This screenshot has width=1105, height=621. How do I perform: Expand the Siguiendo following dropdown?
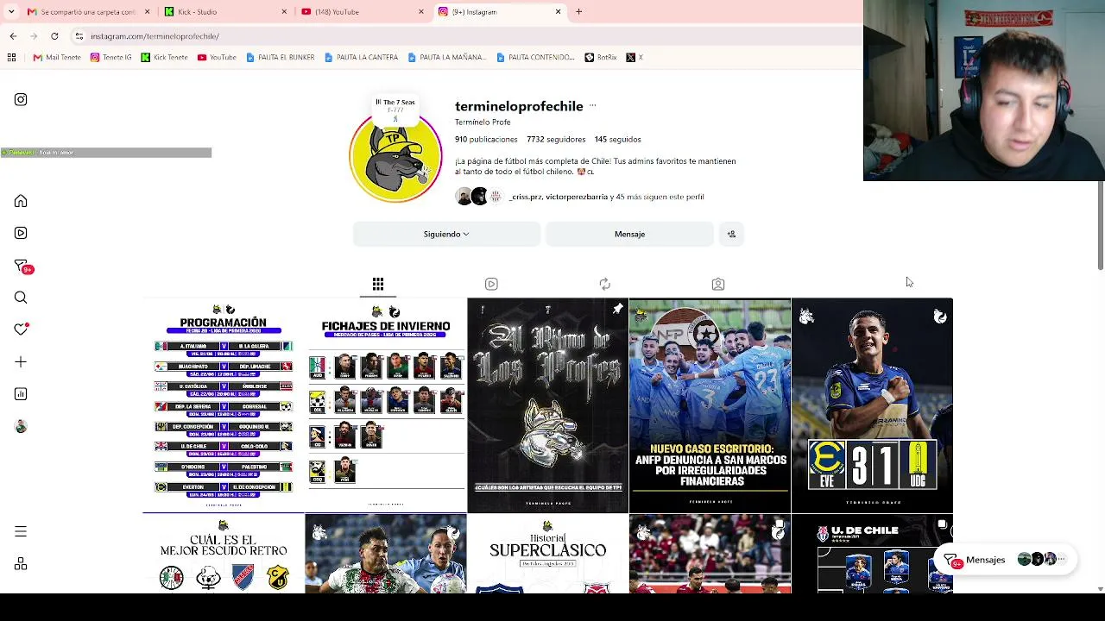click(x=446, y=234)
